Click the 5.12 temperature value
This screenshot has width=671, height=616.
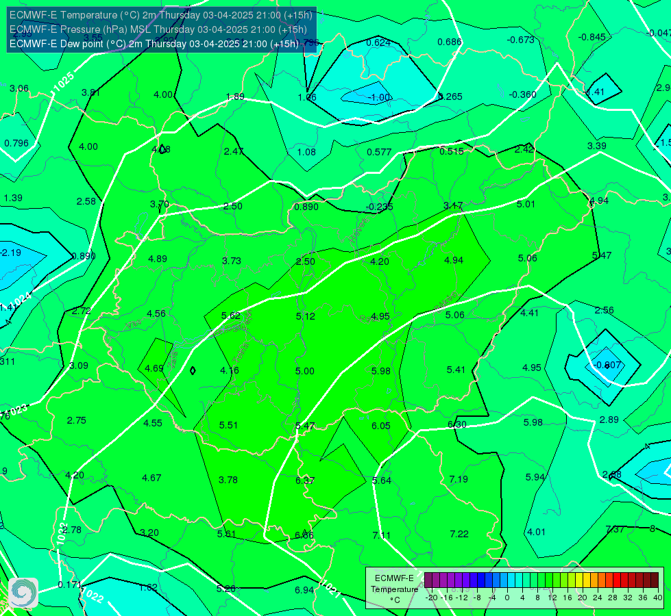(306, 316)
